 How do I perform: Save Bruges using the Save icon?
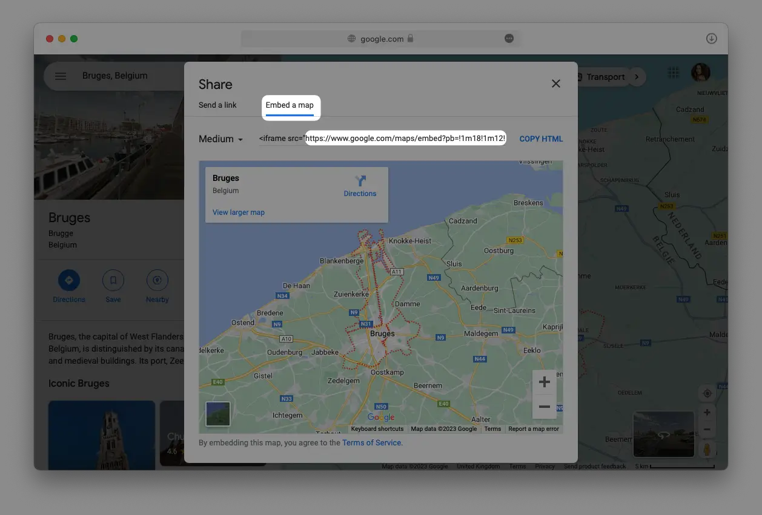tap(113, 286)
